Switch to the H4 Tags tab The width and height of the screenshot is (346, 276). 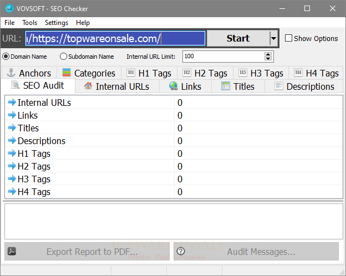[316, 73]
